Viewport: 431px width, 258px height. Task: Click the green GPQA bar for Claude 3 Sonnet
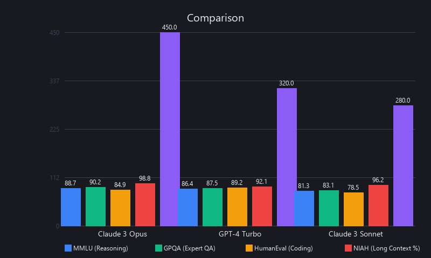329,208
